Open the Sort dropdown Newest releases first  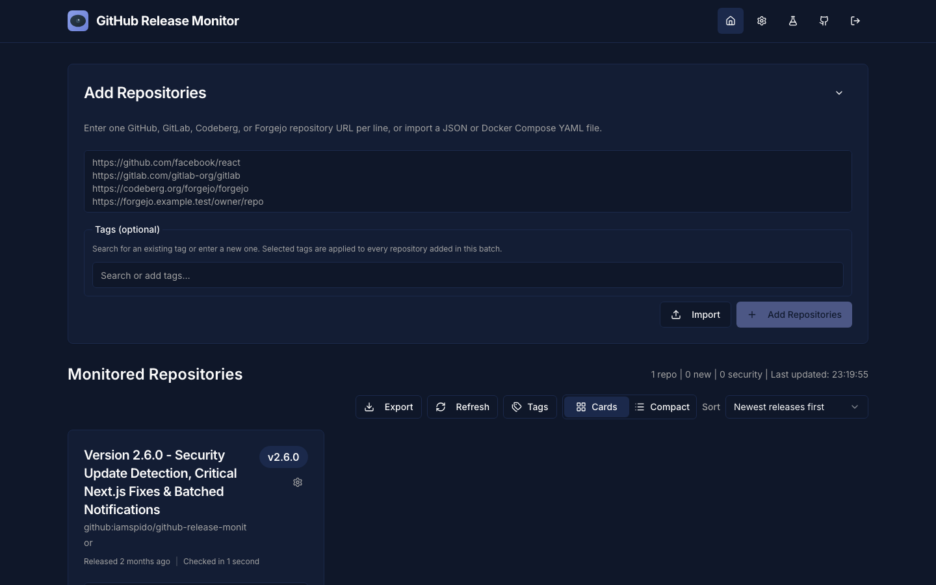tap(797, 407)
